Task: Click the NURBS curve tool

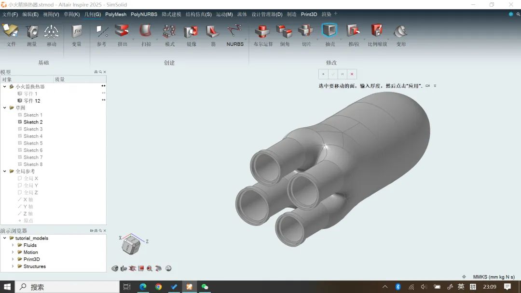Action: click(235, 32)
